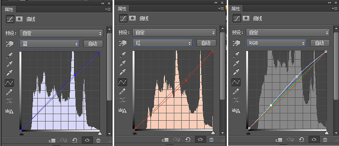Toggle view previous state in the Blue panel

click(64, 140)
